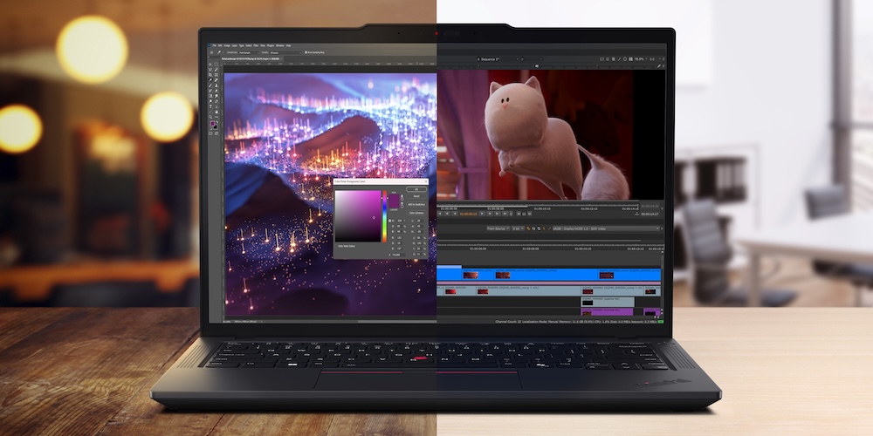
Task: Open the Image menu in Photoshop
Action: click(227, 45)
